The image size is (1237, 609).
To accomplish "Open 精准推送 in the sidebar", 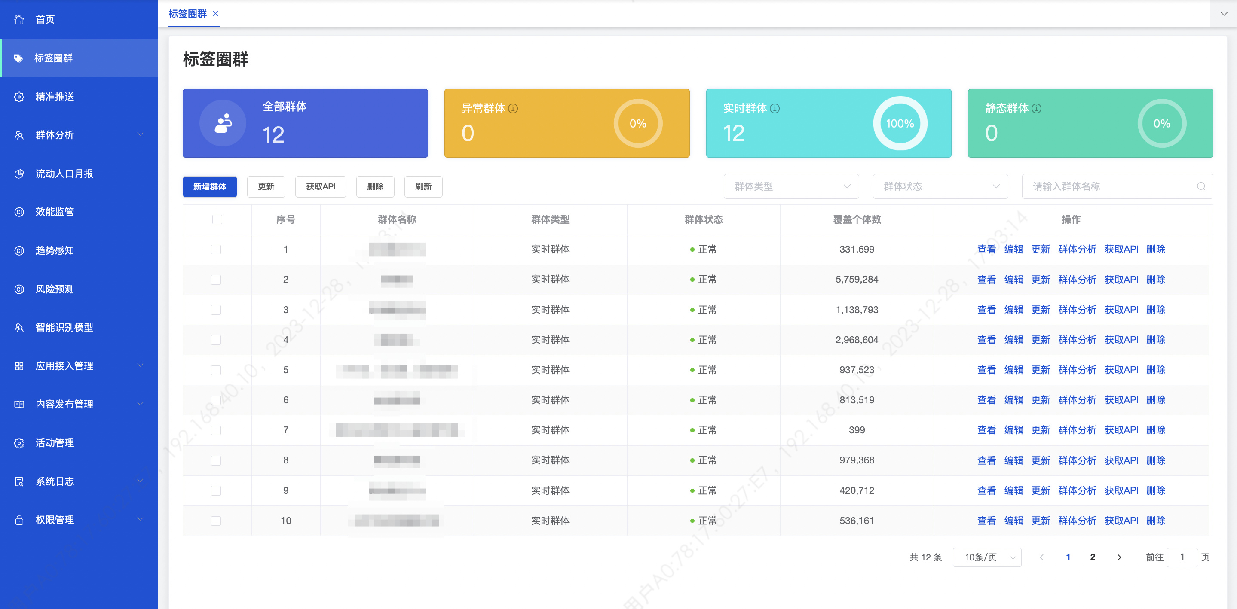I will tap(79, 97).
